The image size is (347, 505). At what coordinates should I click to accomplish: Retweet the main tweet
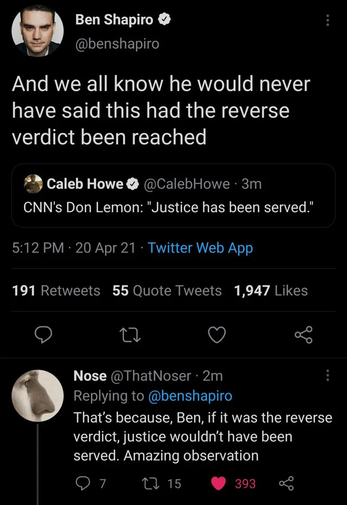130,336
